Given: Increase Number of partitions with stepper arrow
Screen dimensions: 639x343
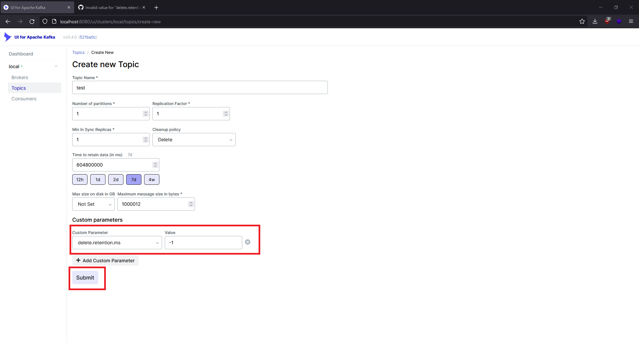Looking at the screenshot, I should [145, 112].
